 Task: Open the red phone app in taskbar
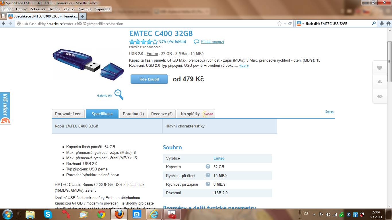(x=66, y=214)
